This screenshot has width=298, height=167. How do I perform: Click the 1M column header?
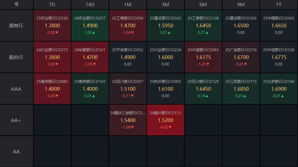[x=128, y=5]
